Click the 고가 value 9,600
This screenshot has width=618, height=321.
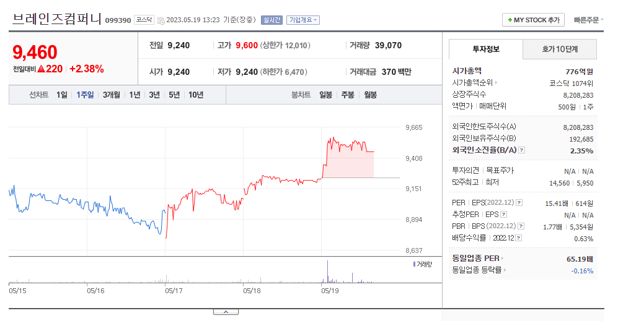pyautogui.click(x=247, y=45)
